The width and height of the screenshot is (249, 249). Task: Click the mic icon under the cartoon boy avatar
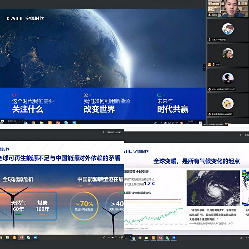210,40
